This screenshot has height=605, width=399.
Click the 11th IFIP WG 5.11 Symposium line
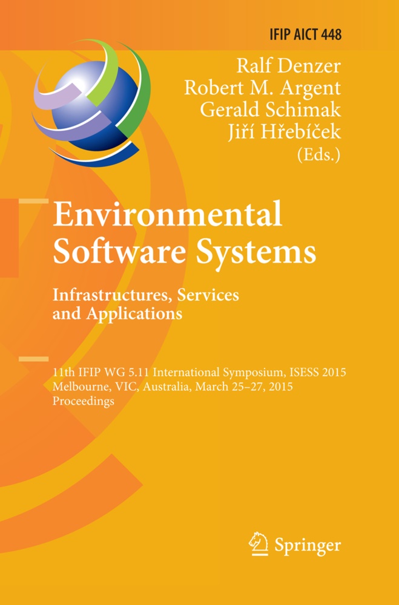tap(199, 372)
